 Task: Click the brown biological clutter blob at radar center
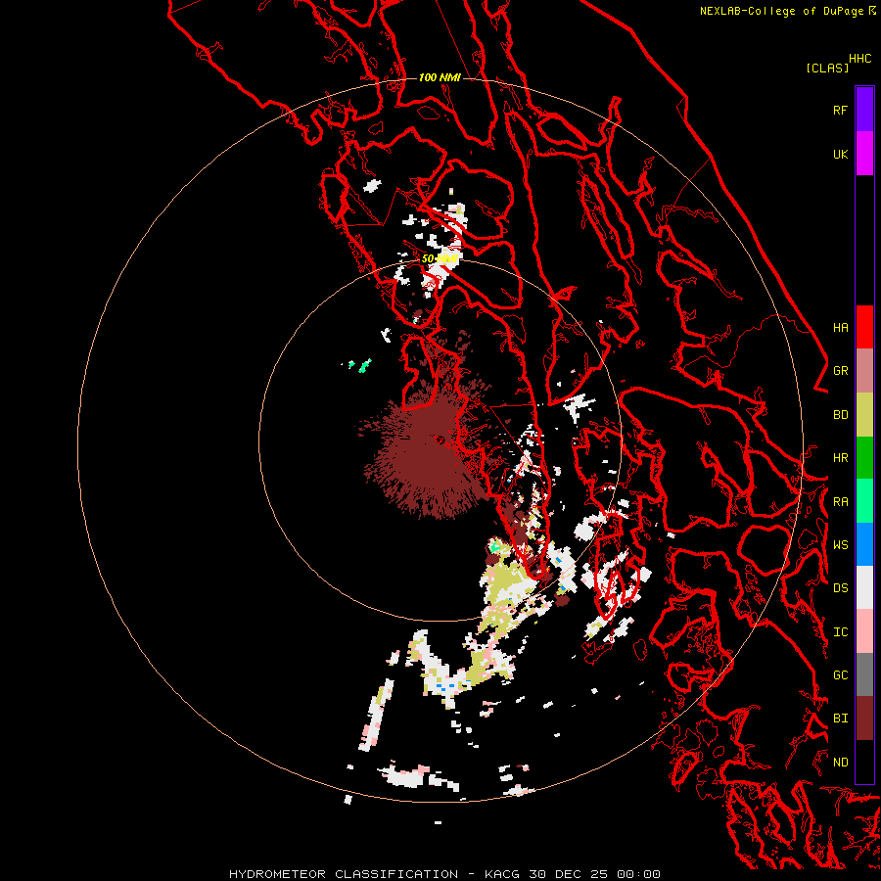pyautogui.click(x=430, y=449)
